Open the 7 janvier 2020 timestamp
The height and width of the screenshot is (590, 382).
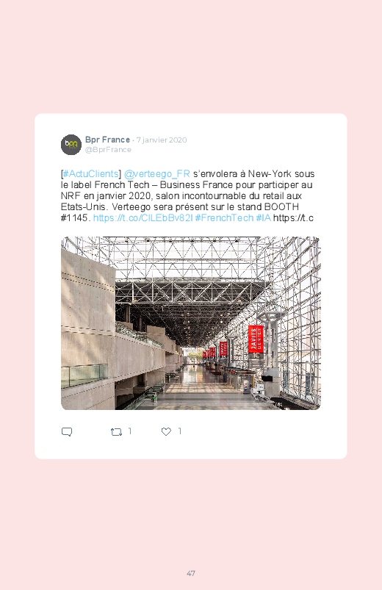[162, 140]
